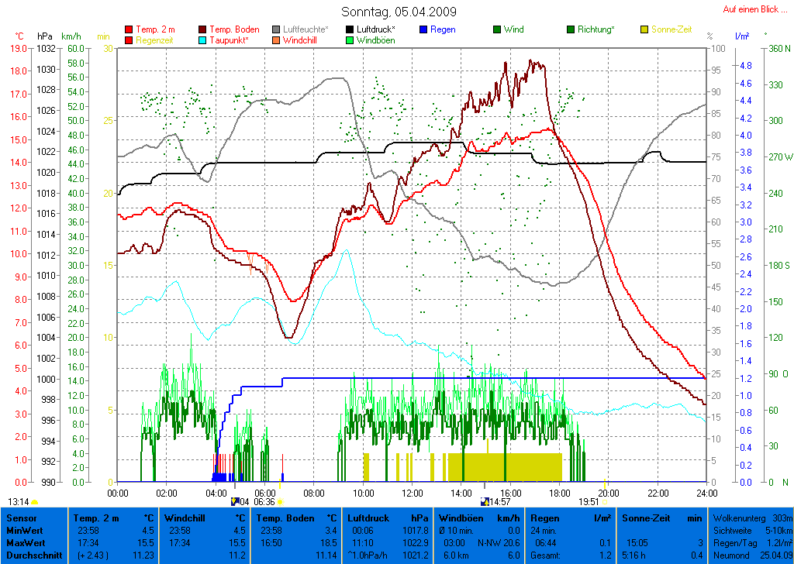794x564 pixels.
Task: Click the gray Luftfeuchte legend square
Action: (x=277, y=29)
